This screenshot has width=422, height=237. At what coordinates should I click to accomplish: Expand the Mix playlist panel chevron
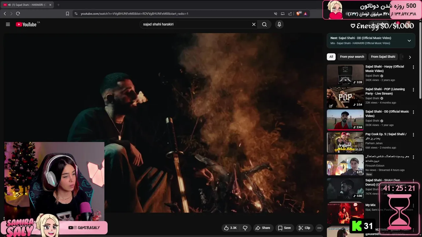(x=409, y=40)
